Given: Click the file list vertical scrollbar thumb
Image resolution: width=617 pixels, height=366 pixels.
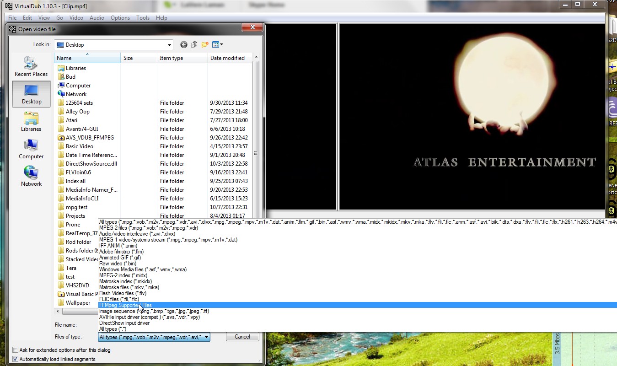Looking at the screenshot, I should pyautogui.click(x=256, y=153).
